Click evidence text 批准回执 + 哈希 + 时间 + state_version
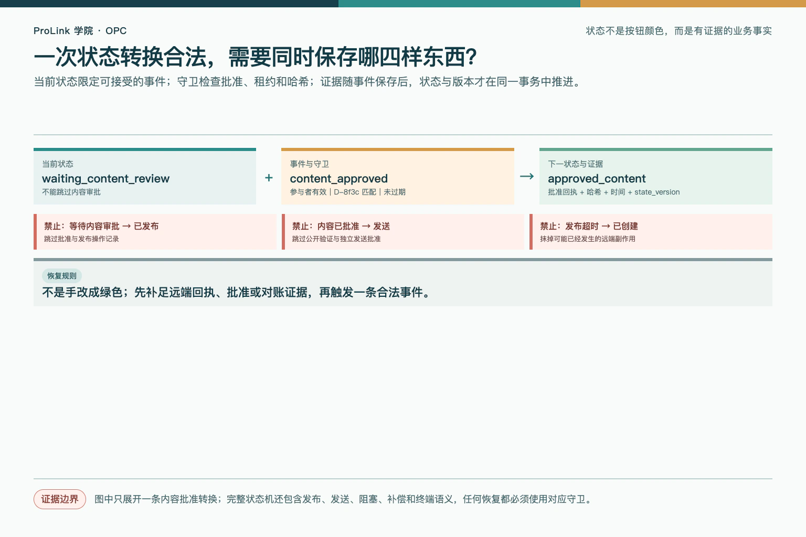Screen dimensions: 806x537 coord(614,192)
